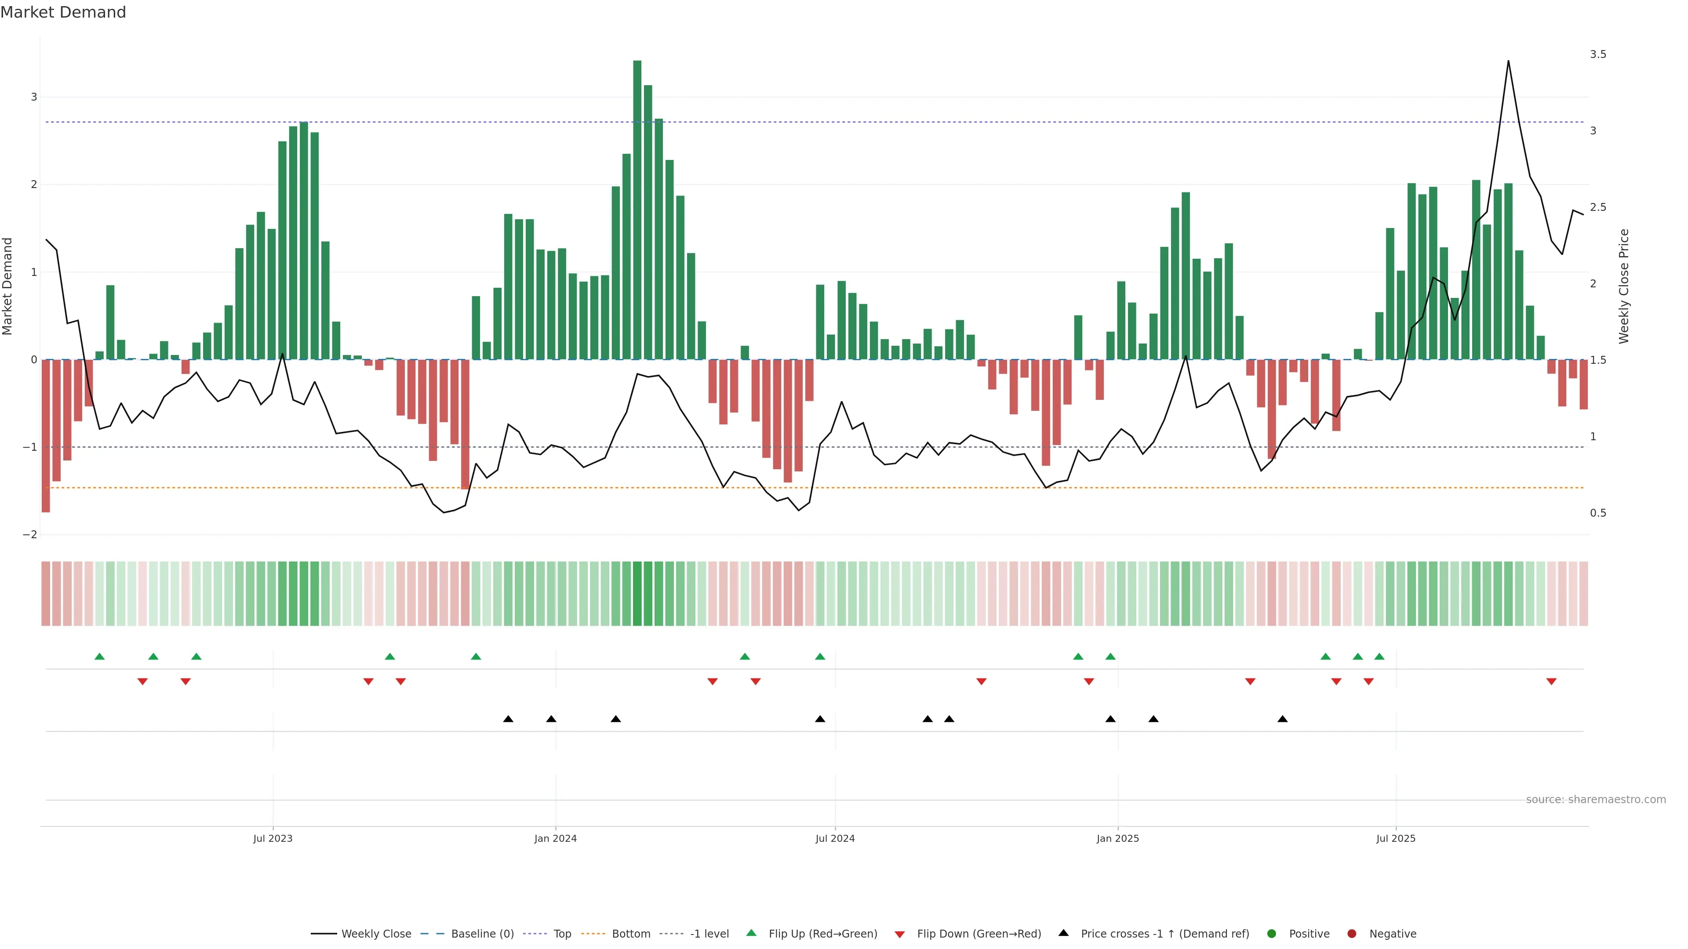Viewport: 1688px width, 949px height.
Task: Click the rightmost black price-cross triangle marker
Action: tap(1282, 719)
